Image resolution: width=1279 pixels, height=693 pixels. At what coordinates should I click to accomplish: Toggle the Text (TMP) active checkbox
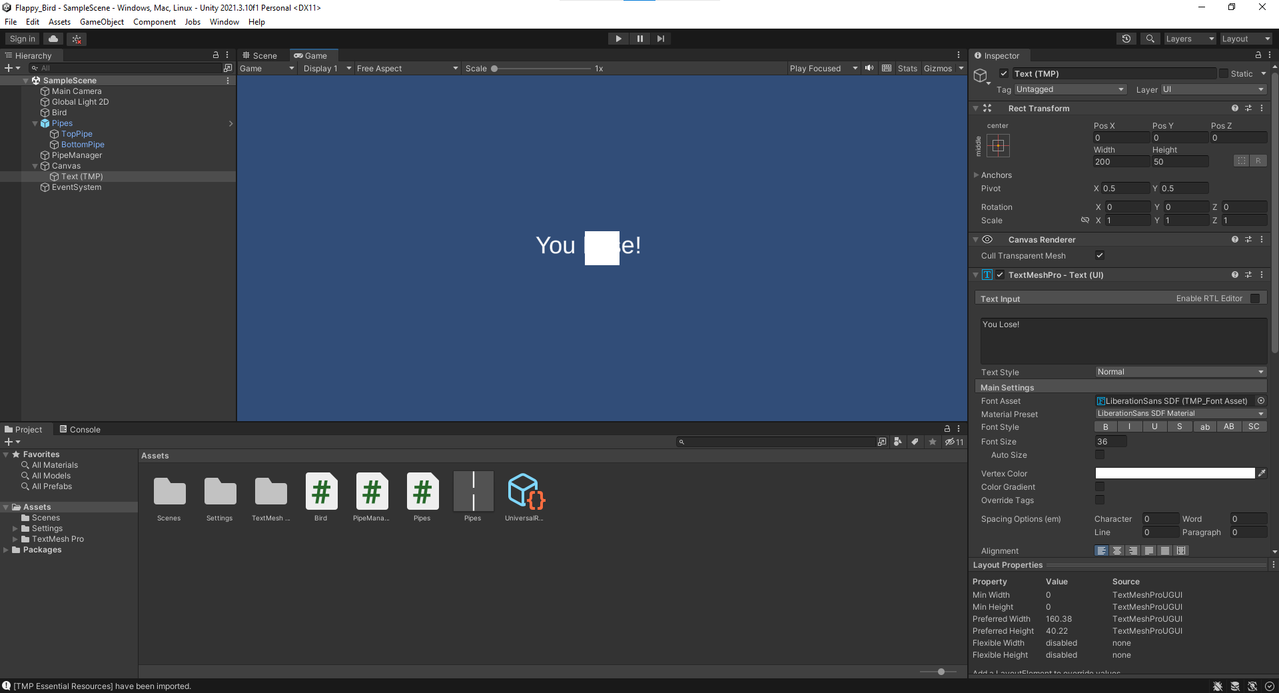(1004, 73)
